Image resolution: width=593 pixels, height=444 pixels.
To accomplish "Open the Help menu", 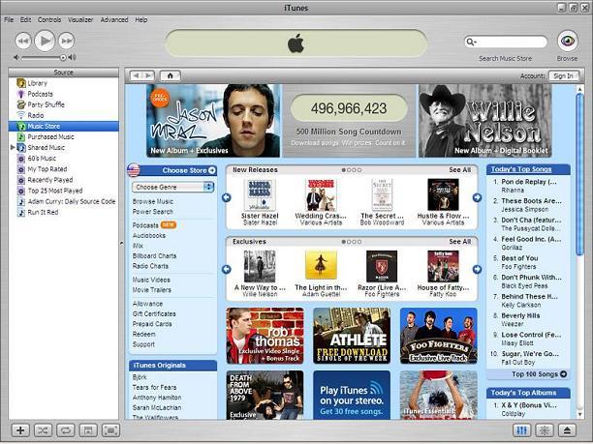I will tap(141, 19).
